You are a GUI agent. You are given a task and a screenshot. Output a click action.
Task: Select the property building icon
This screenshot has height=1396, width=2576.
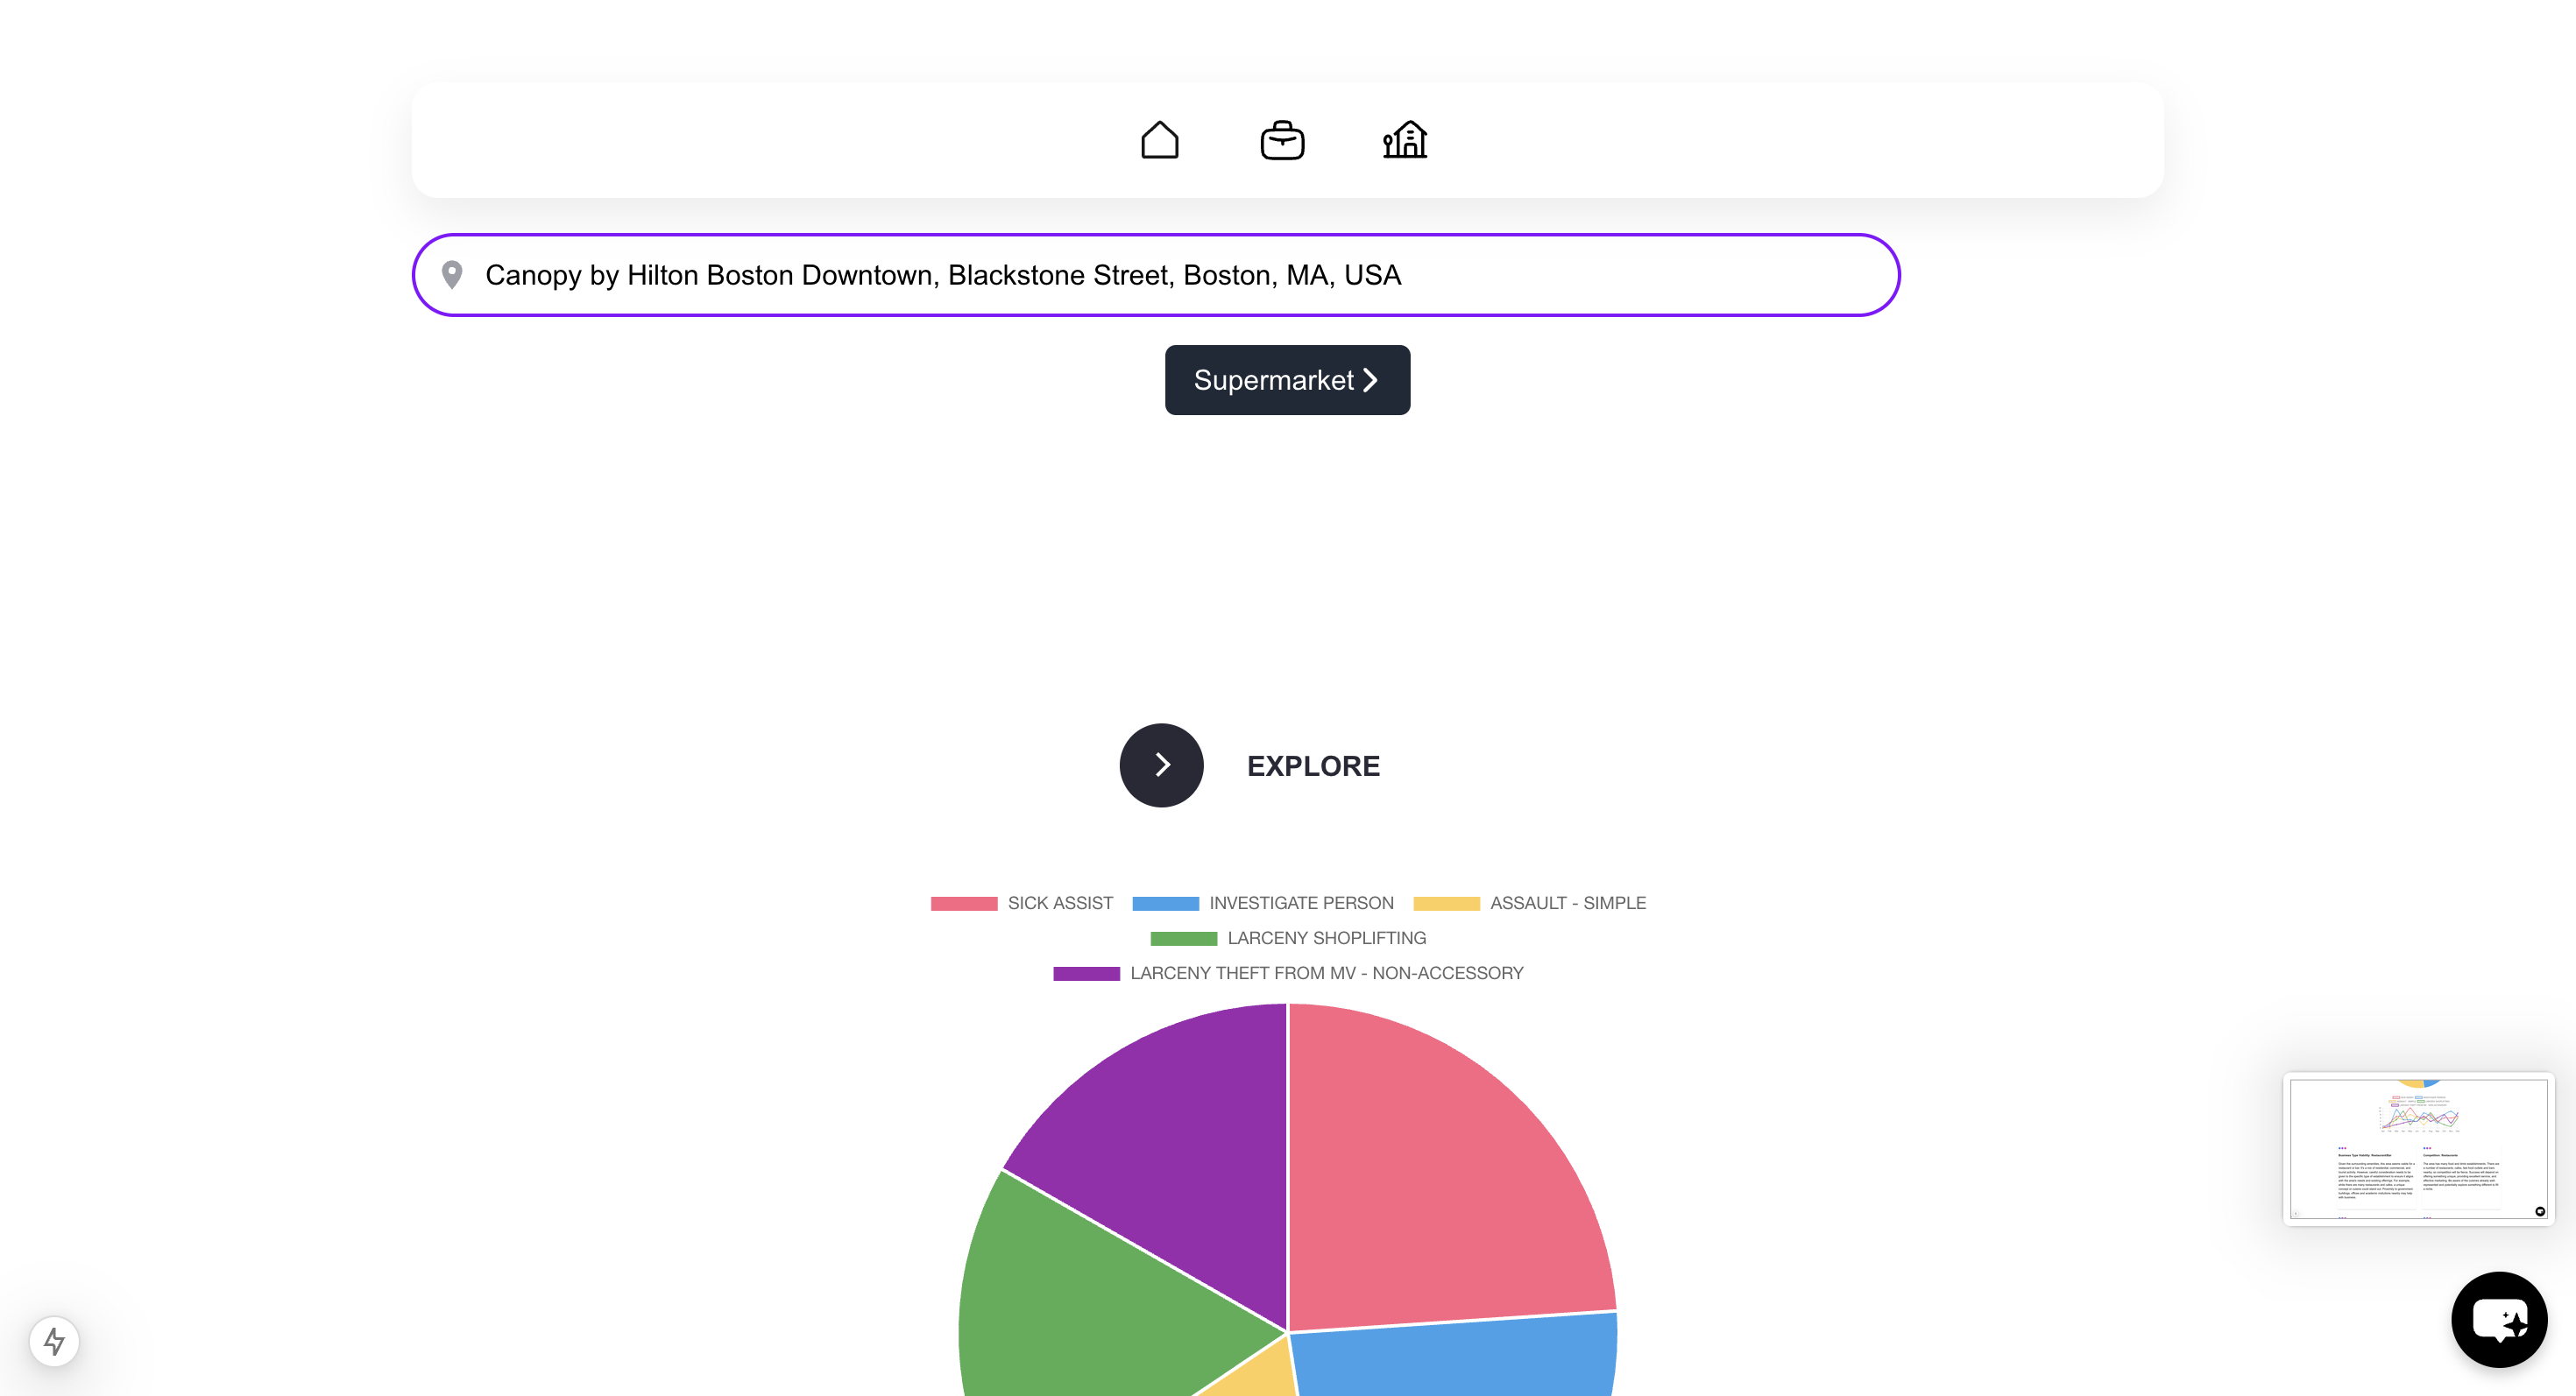point(1404,140)
